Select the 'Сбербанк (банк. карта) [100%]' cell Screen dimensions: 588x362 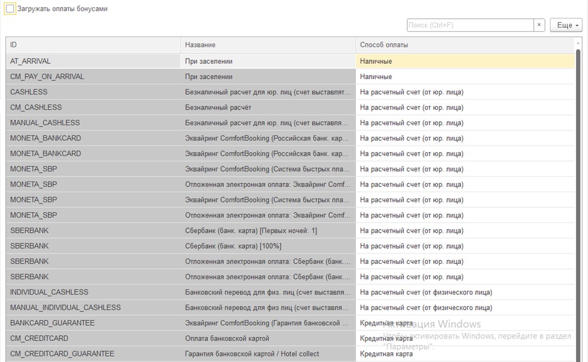(x=233, y=246)
